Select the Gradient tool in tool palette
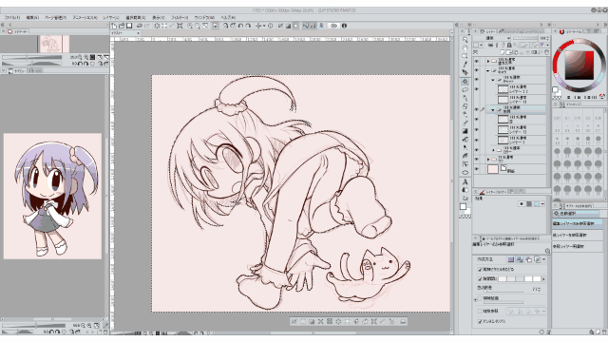The height and width of the screenshot is (342, 608). (465, 131)
